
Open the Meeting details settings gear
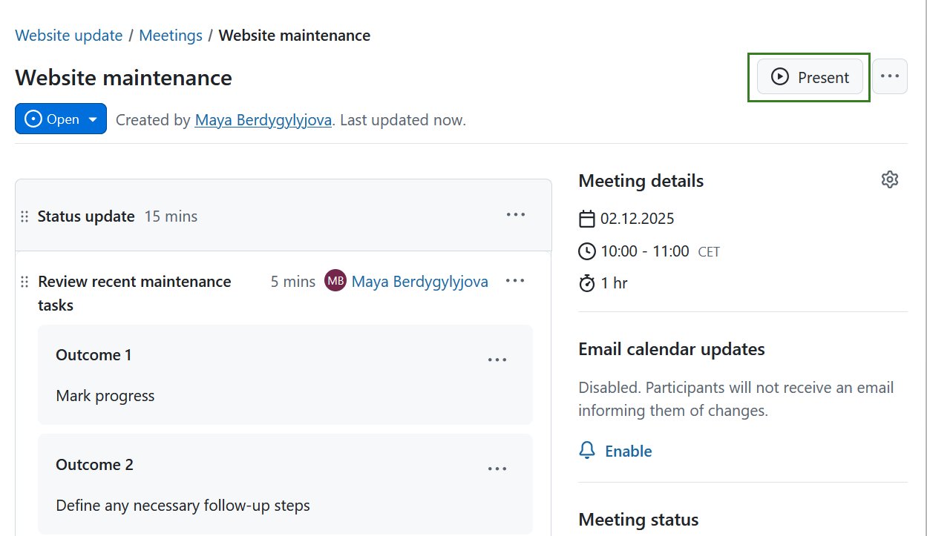click(x=889, y=179)
